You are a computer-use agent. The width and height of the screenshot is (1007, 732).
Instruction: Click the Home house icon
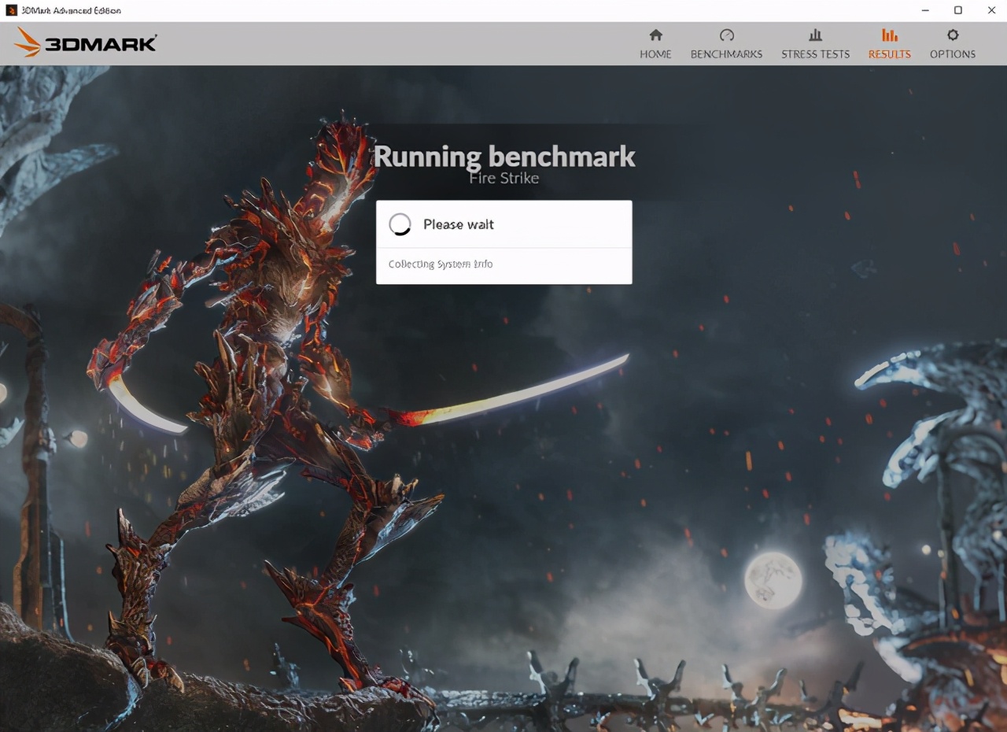[655, 35]
